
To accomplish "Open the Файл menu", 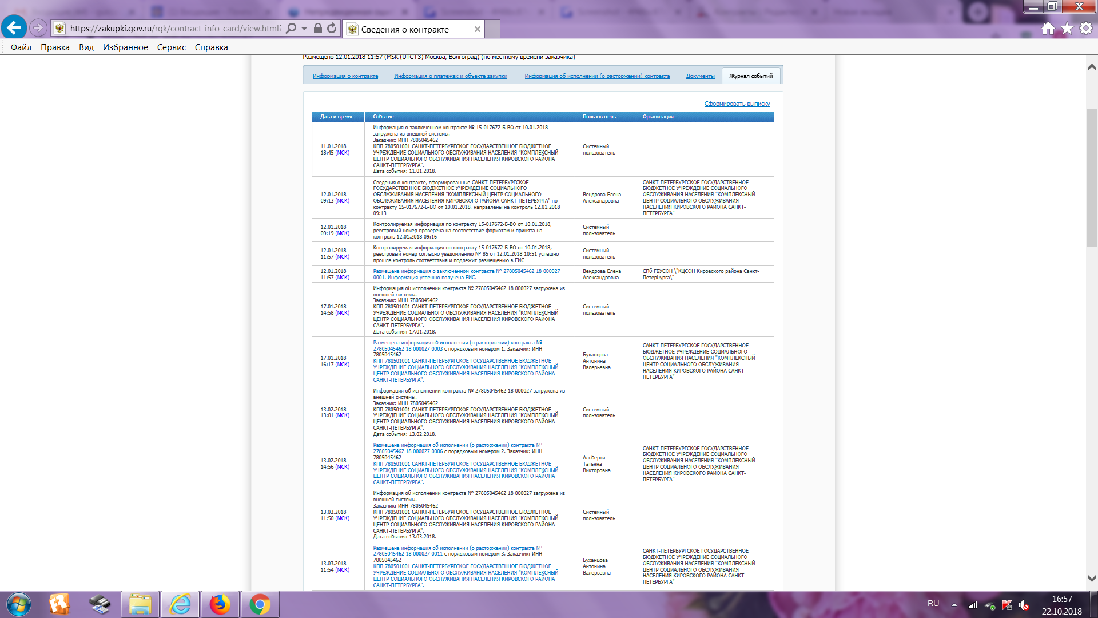I will coord(21,47).
